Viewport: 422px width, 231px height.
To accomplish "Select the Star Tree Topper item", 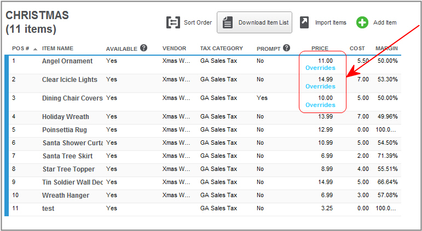I will pyautogui.click(x=68, y=169).
